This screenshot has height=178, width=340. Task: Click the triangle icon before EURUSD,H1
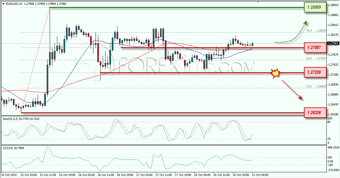4,4
